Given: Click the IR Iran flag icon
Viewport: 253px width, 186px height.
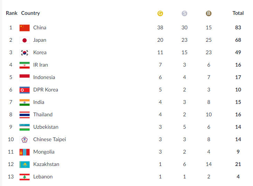Looking at the screenshot, I should coord(25,65).
